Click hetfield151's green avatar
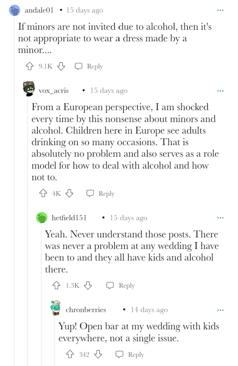 point(42,218)
